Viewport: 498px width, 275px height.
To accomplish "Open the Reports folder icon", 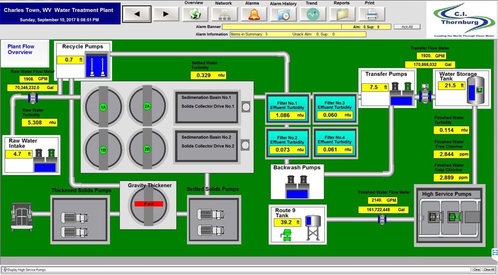I will [x=342, y=14].
